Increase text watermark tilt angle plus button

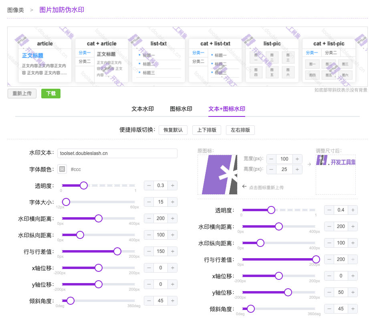(173, 301)
